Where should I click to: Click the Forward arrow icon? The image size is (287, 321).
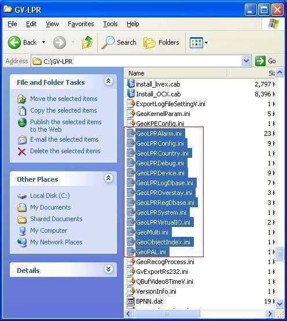(60, 42)
